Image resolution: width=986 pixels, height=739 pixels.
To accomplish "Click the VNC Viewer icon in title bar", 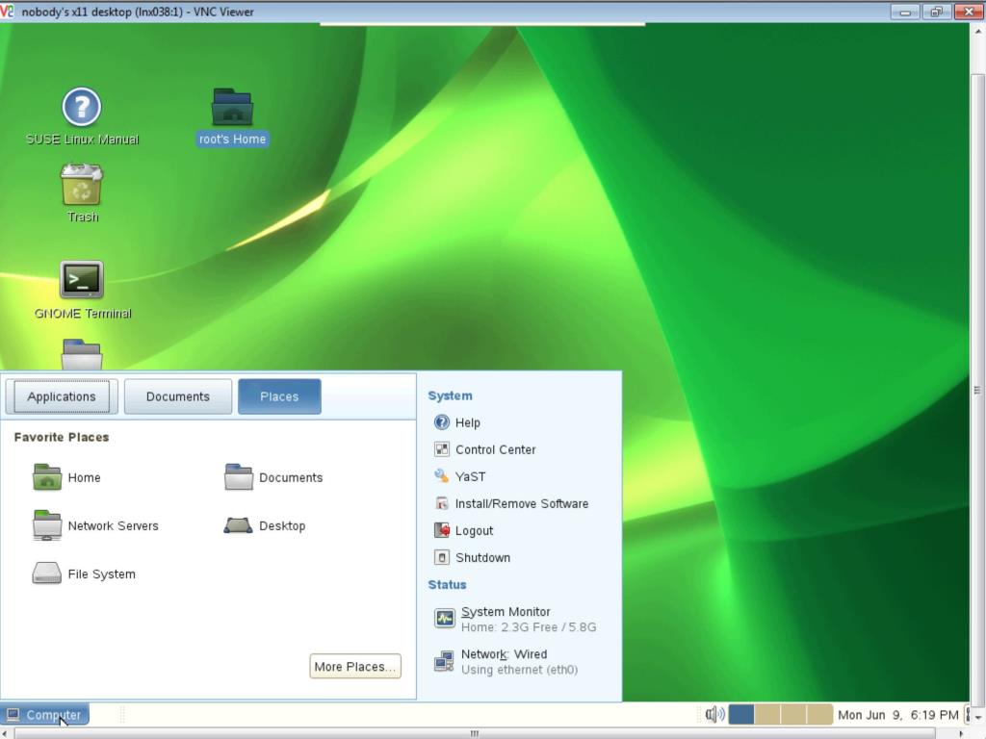I will click(7, 12).
